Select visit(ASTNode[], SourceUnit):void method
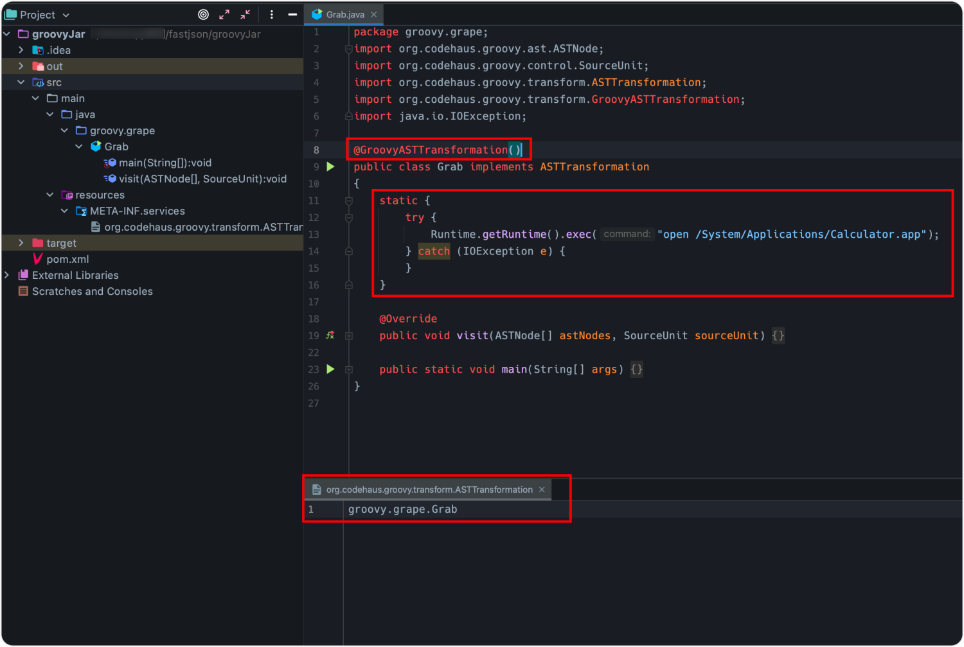 [x=202, y=179]
